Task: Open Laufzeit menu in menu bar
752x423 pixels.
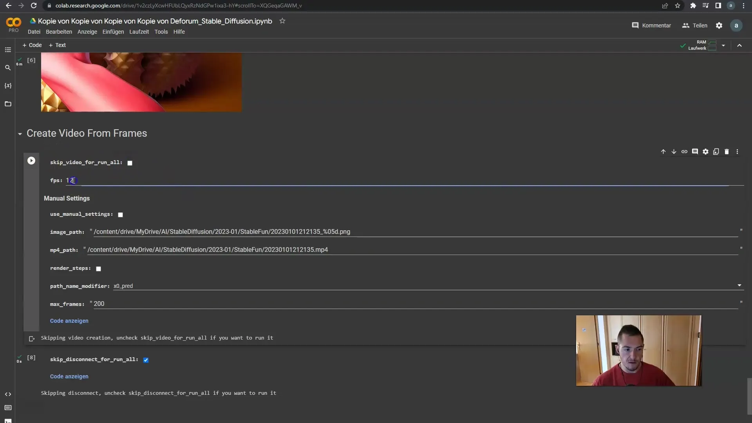Action: click(x=139, y=31)
